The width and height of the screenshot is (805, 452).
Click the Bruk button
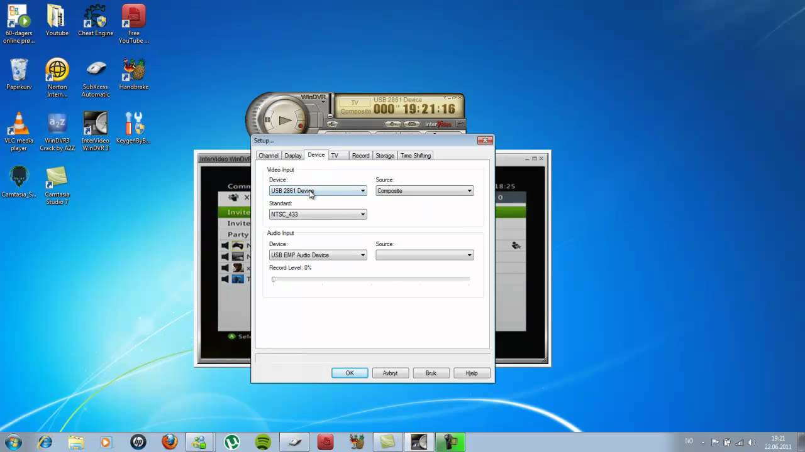(431, 373)
